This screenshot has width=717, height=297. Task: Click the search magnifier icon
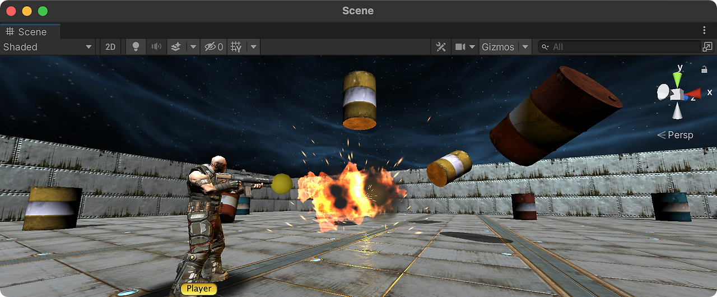pyautogui.click(x=544, y=47)
